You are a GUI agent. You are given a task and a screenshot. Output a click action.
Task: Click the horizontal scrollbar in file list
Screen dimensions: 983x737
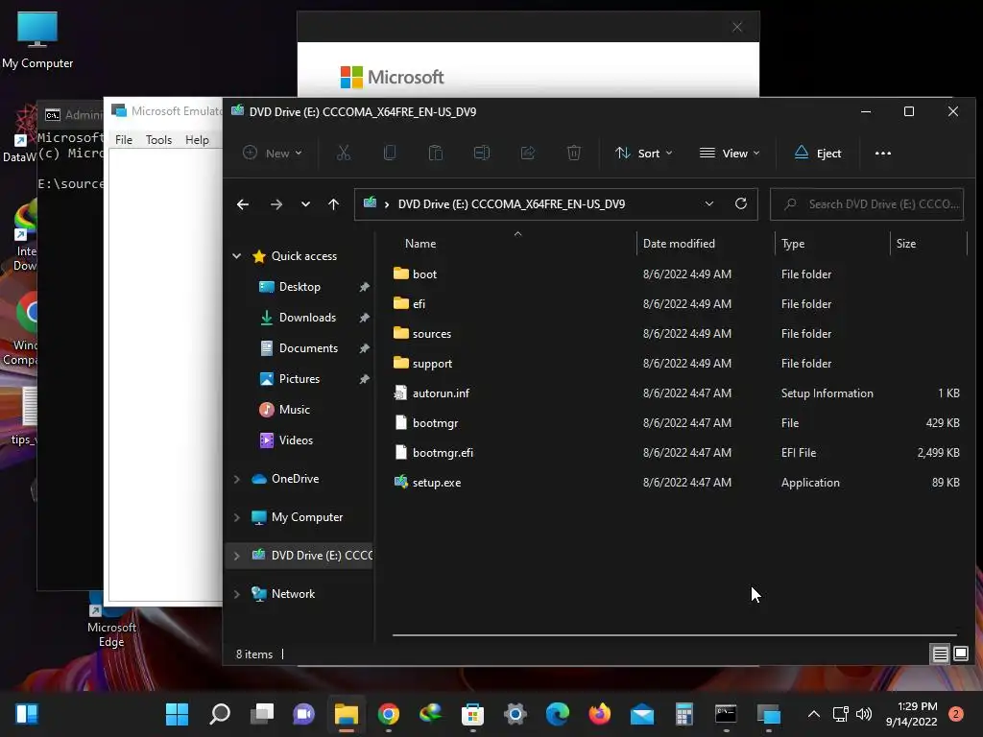point(674,635)
